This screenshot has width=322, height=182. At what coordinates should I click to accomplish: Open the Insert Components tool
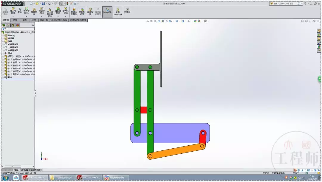point(13,12)
